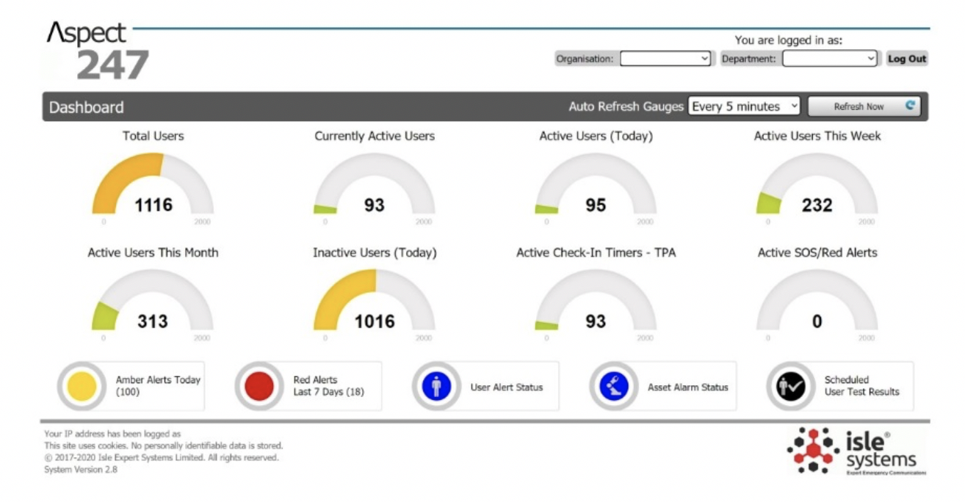The image size is (965, 502).
Task: Click the Active Users (Today) title text
Action: [x=596, y=136]
